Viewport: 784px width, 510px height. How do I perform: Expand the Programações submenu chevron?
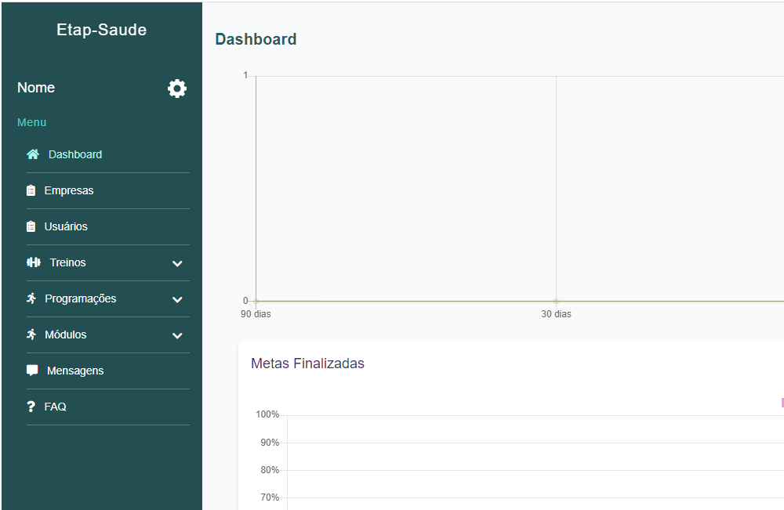[177, 299]
